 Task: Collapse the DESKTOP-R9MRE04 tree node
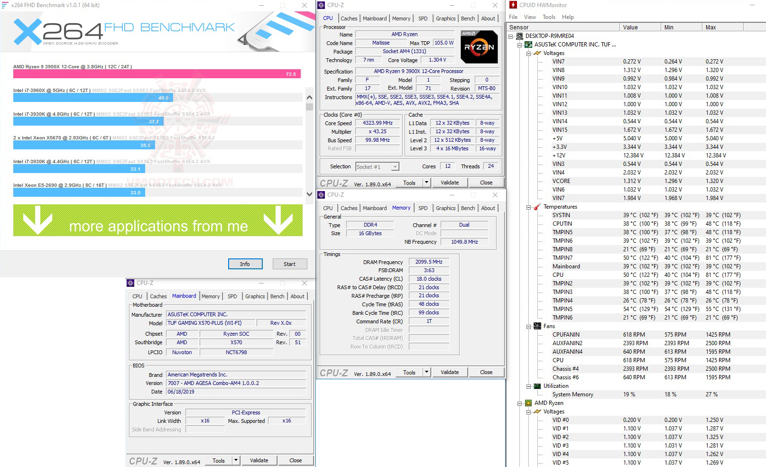[x=511, y=36]
